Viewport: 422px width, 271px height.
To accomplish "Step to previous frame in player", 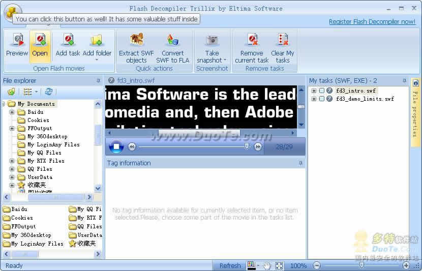I will (x=132, y=146).
